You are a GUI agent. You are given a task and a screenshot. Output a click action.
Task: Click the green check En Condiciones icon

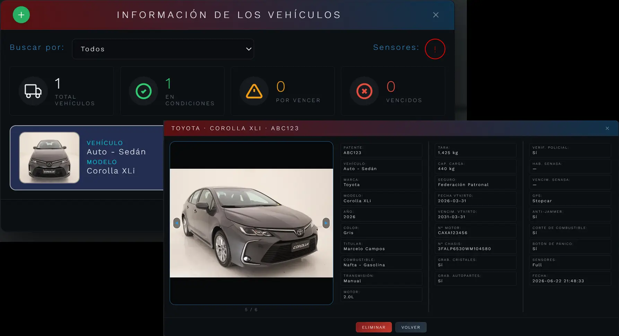point(143,91)
